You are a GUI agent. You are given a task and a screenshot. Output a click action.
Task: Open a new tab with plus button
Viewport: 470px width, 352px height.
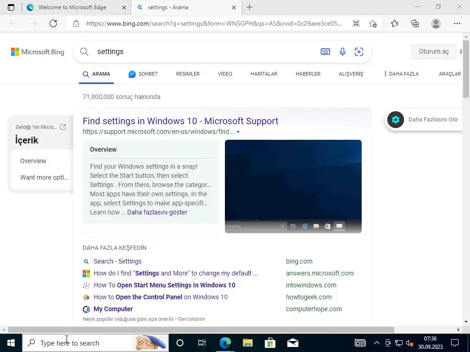249,7
